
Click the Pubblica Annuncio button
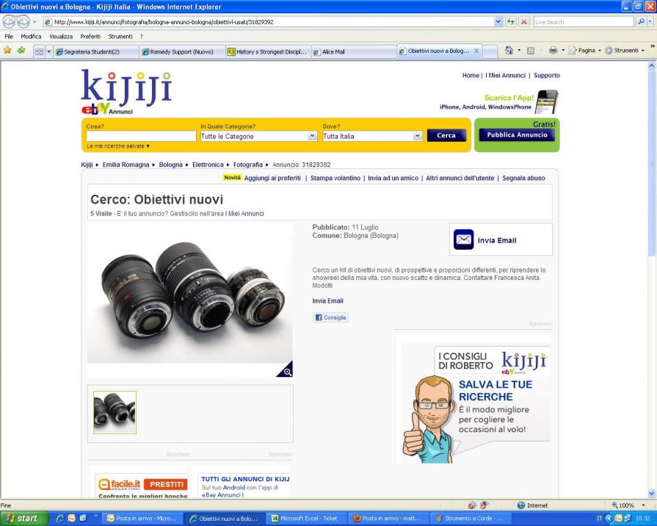[x=517, y=135]
